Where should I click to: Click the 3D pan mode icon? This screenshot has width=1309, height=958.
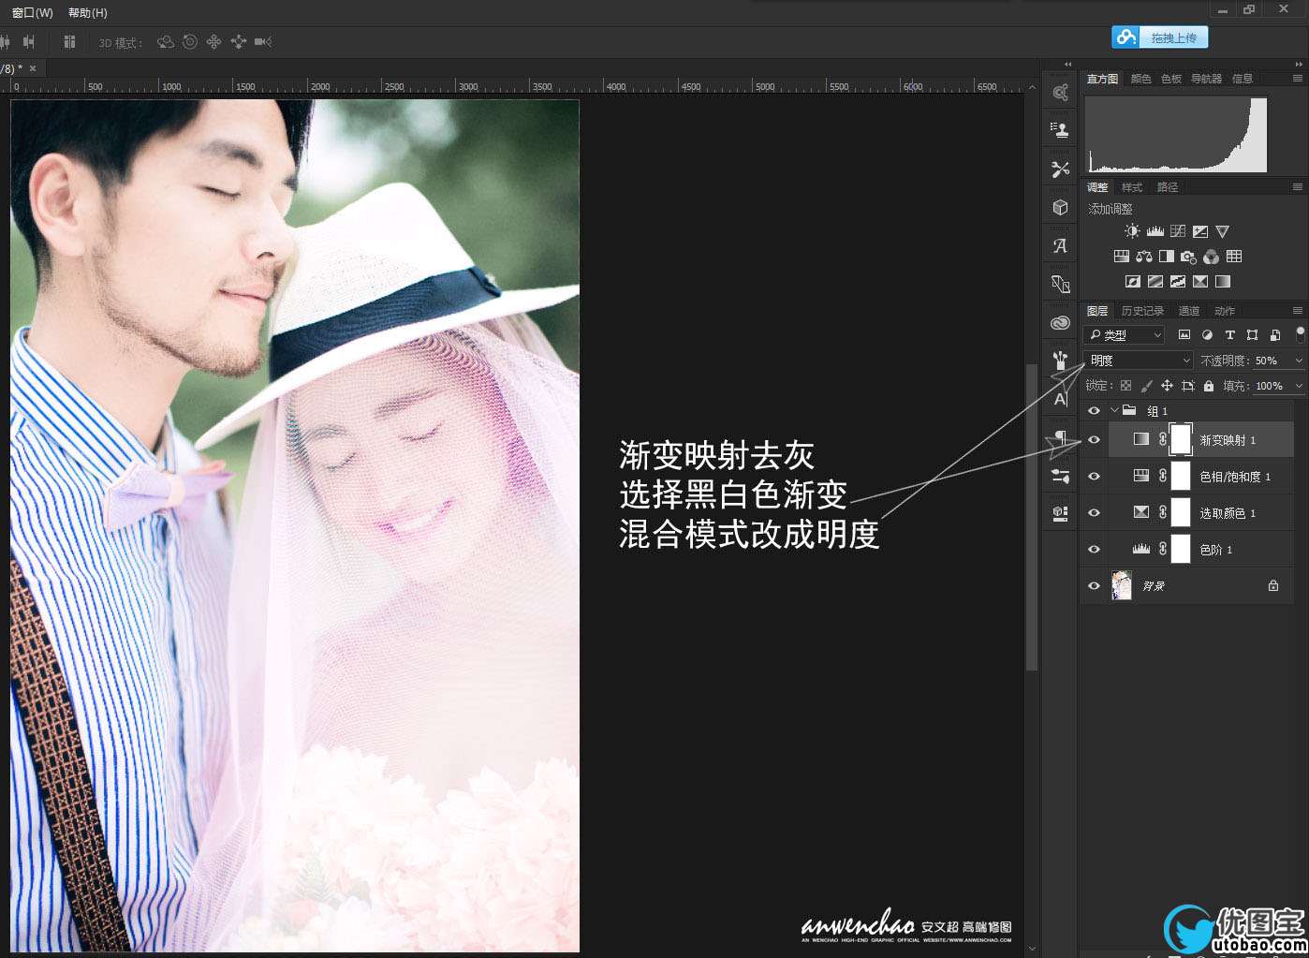pyautogui.click(x=214, y=41)
